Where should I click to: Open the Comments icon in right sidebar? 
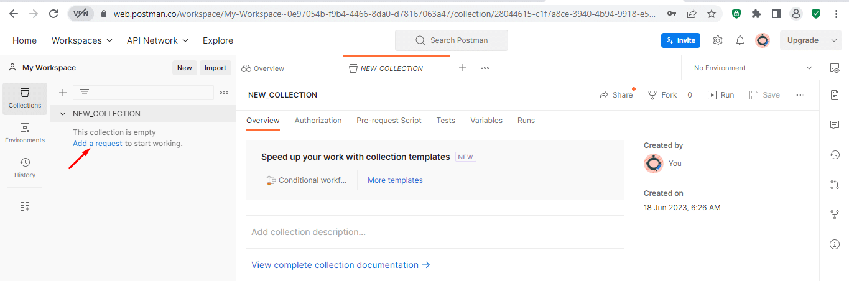click(835, 125)
